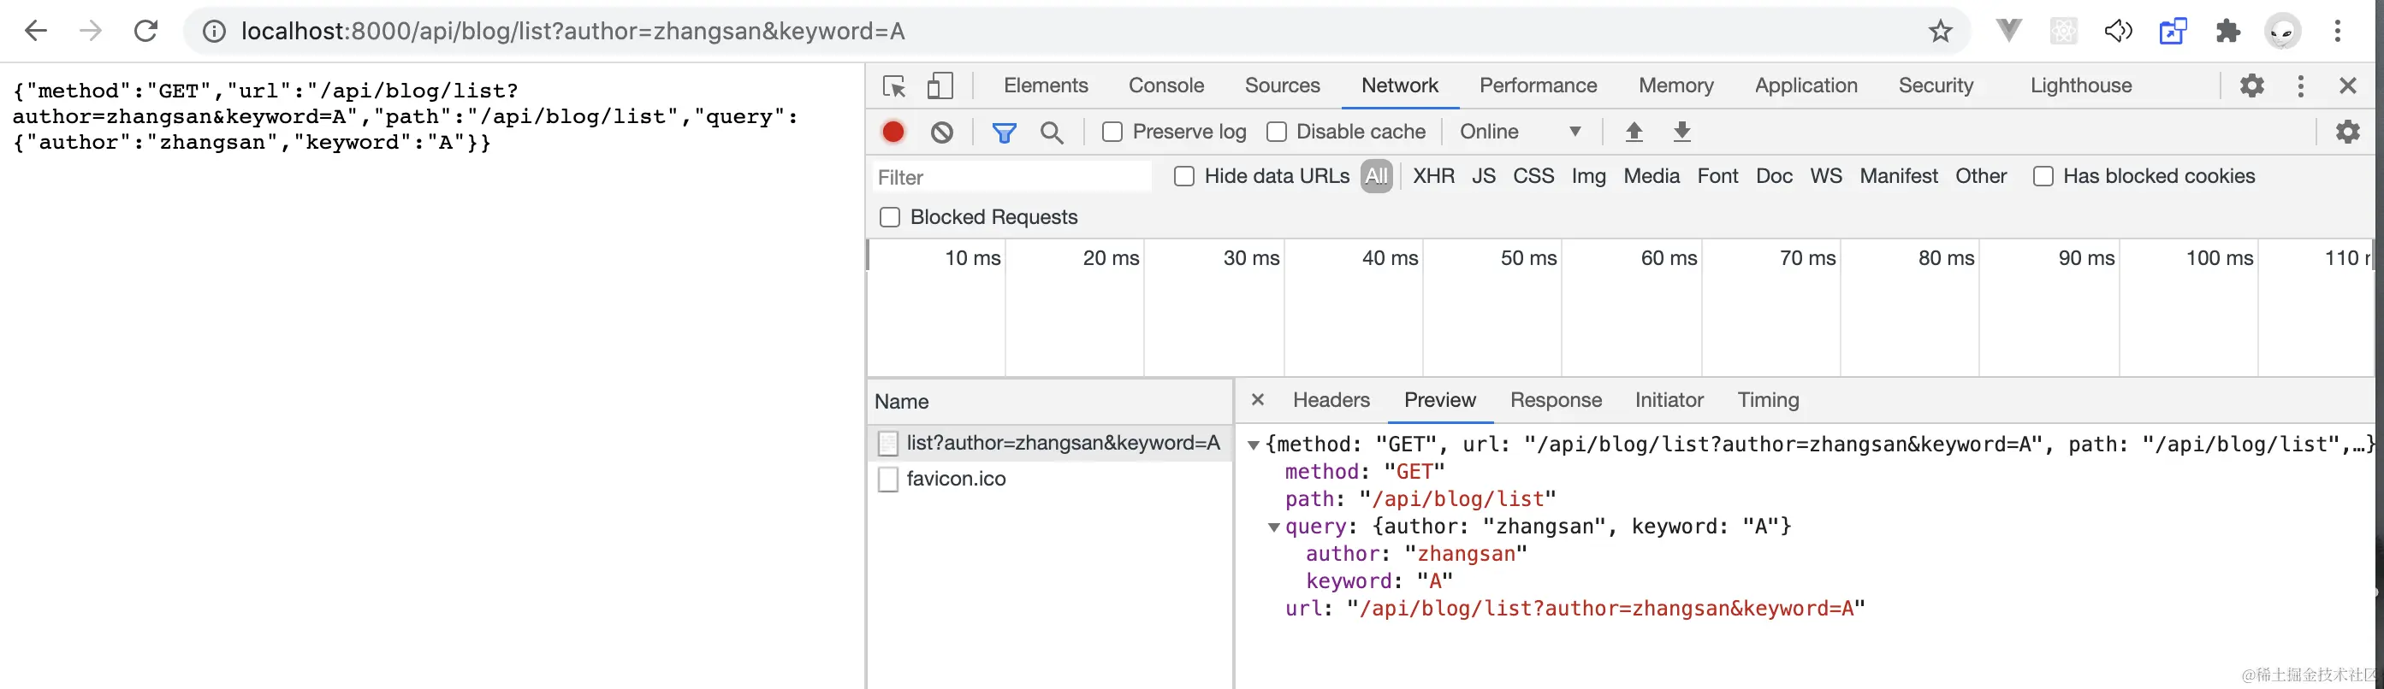Open the Response tab
2384x689 pixels.
[x=1555, y=400]
